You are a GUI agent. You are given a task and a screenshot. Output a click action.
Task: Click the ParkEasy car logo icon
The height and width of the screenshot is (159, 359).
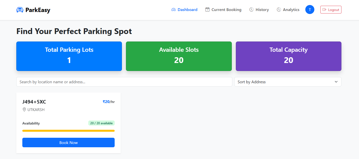point(20,10)
